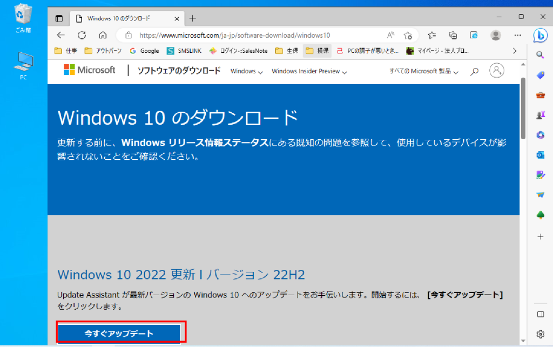Click the Update Assistant description paragraph
The width and height of the screenshot is (553, 347).
click(280, 300)
